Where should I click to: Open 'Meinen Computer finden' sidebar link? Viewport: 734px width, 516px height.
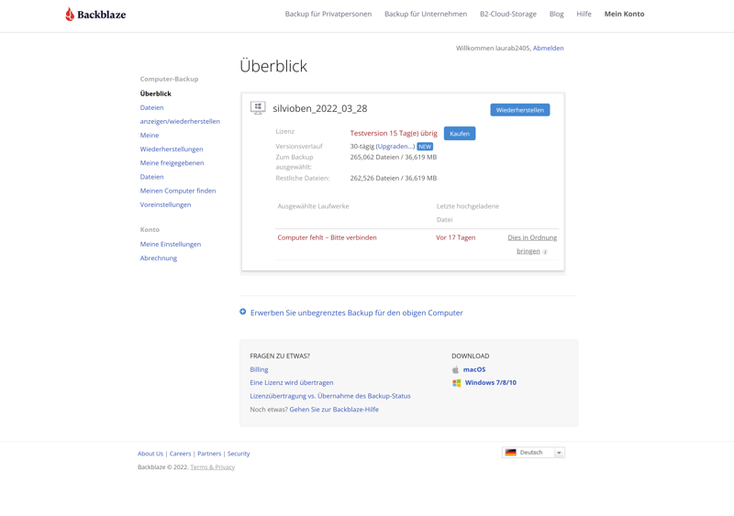(x=178, y=191)
